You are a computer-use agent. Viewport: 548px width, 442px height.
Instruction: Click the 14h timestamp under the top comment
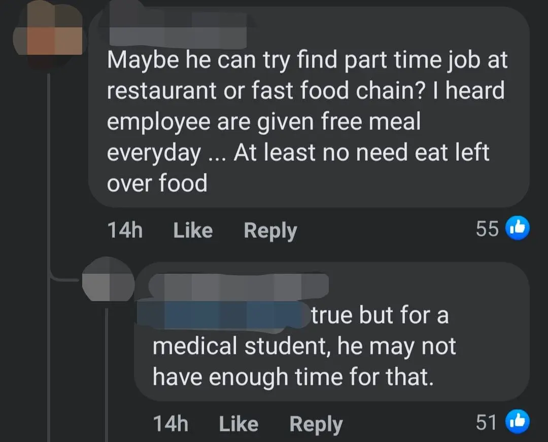125,231
